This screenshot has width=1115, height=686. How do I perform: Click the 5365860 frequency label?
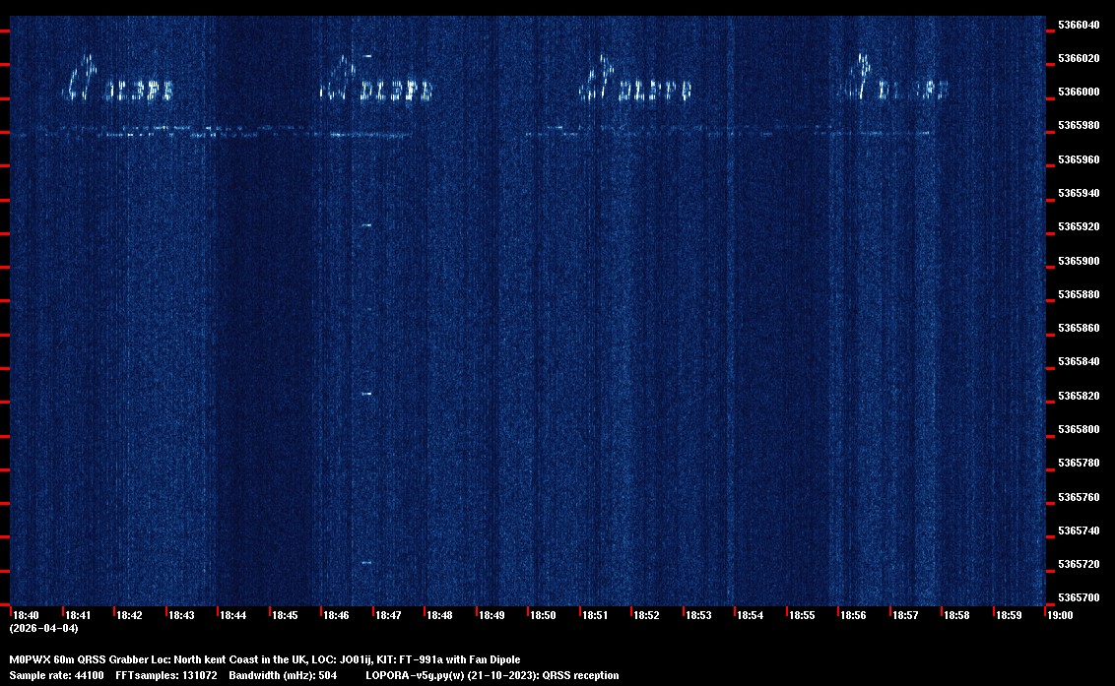[x=1079, y=329]
